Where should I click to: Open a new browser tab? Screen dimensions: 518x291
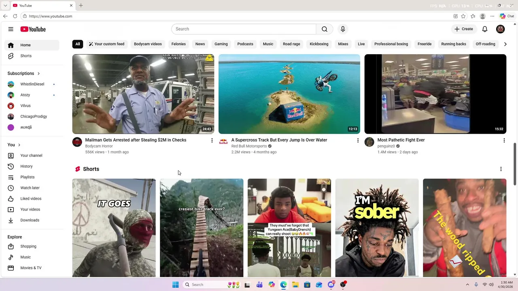(81, 5)
